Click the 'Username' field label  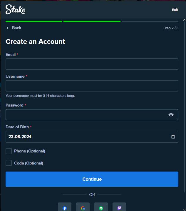point(15,76)
